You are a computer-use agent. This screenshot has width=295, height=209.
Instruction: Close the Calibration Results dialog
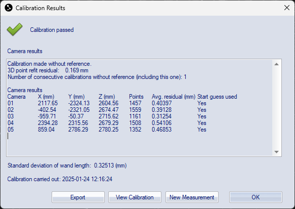(x=287, y=8)
